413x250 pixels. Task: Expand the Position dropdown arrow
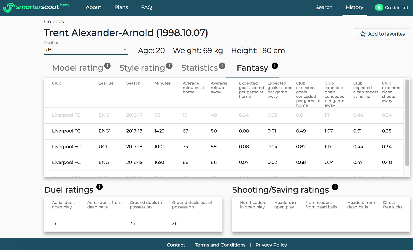click(125, 49)
